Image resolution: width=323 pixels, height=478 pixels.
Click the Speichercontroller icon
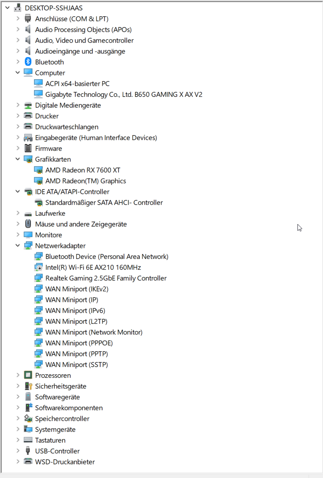point(28,418)
